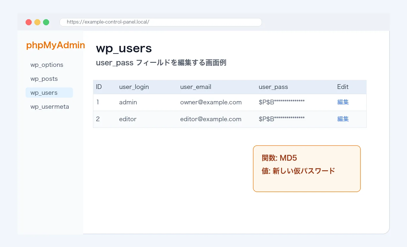Click the 値: 新しい仮パスワード note line
Image resolution: width=407 pixels, height=247 pixels.
coord(299,171)
